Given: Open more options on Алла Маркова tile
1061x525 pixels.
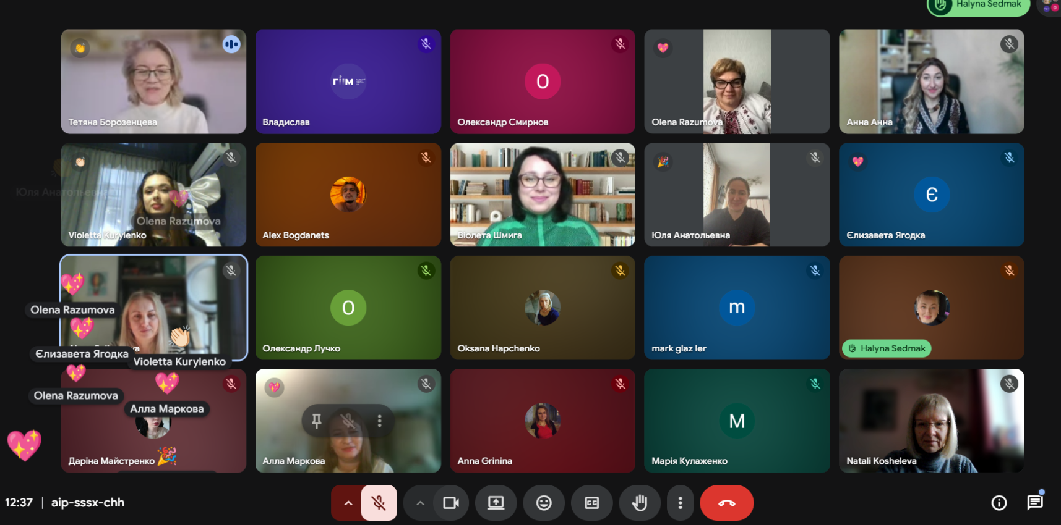Looking at the screenshot, I should (x=379, y=421).
